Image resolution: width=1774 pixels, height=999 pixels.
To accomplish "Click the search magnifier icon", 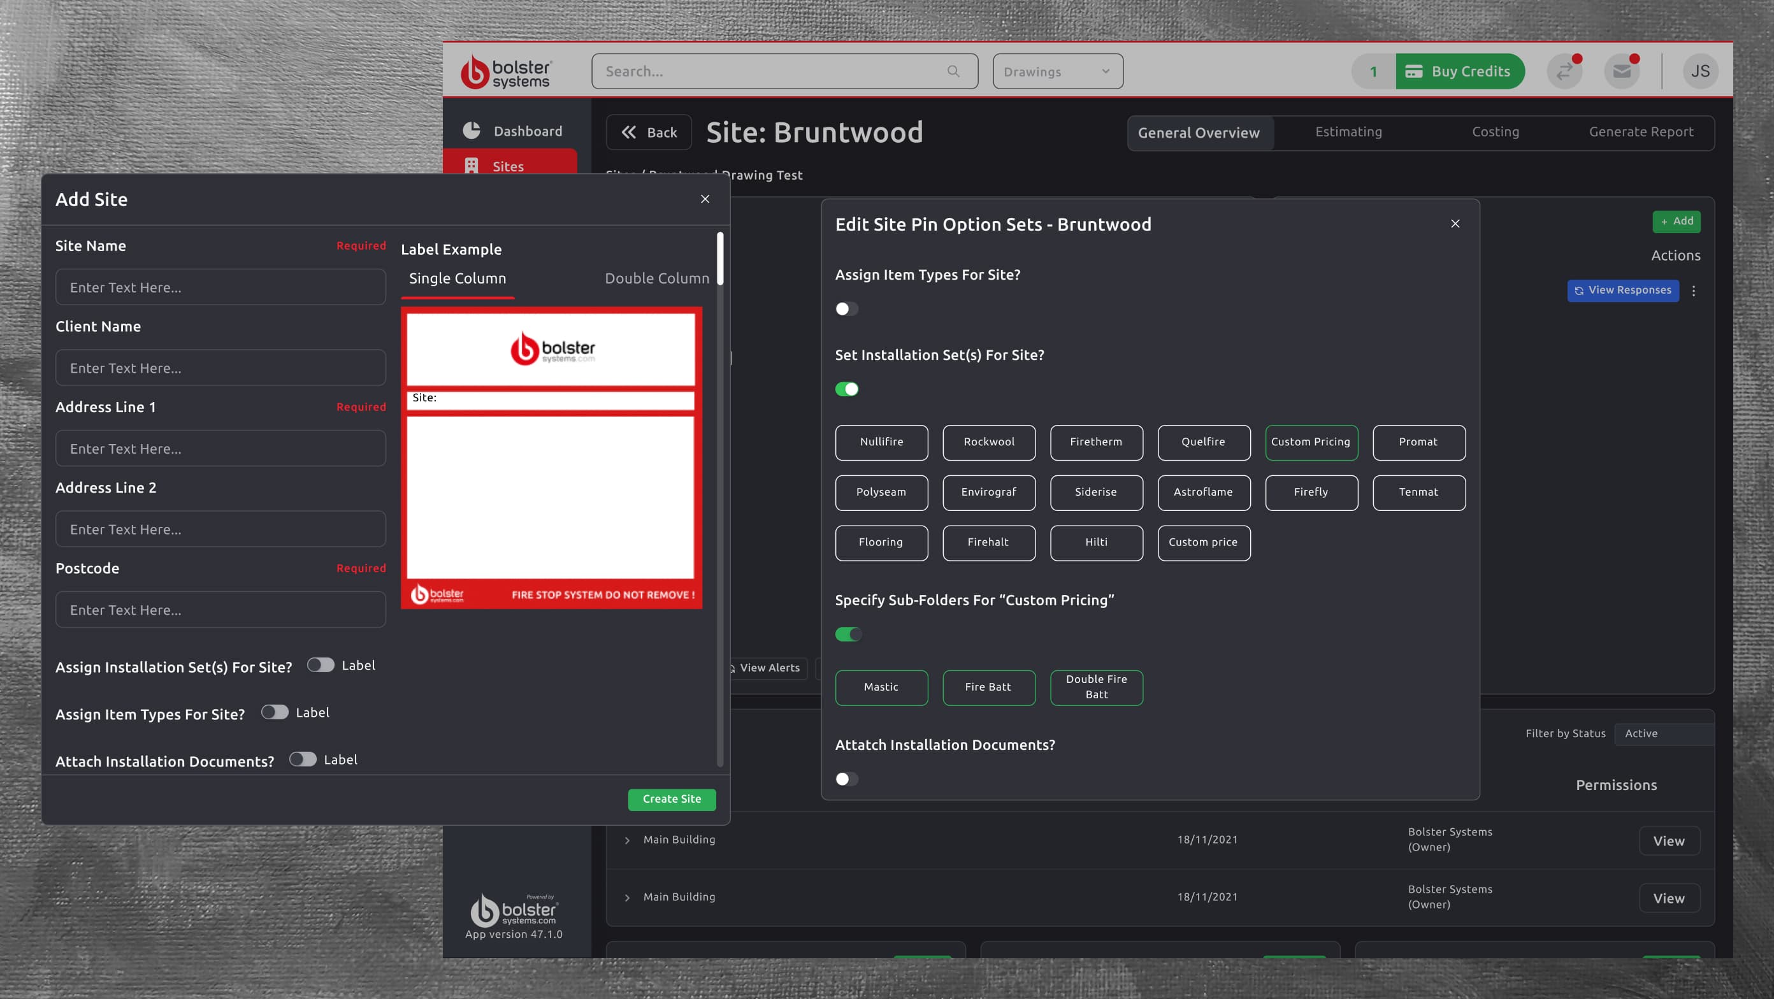I will [x=953, y=71].
